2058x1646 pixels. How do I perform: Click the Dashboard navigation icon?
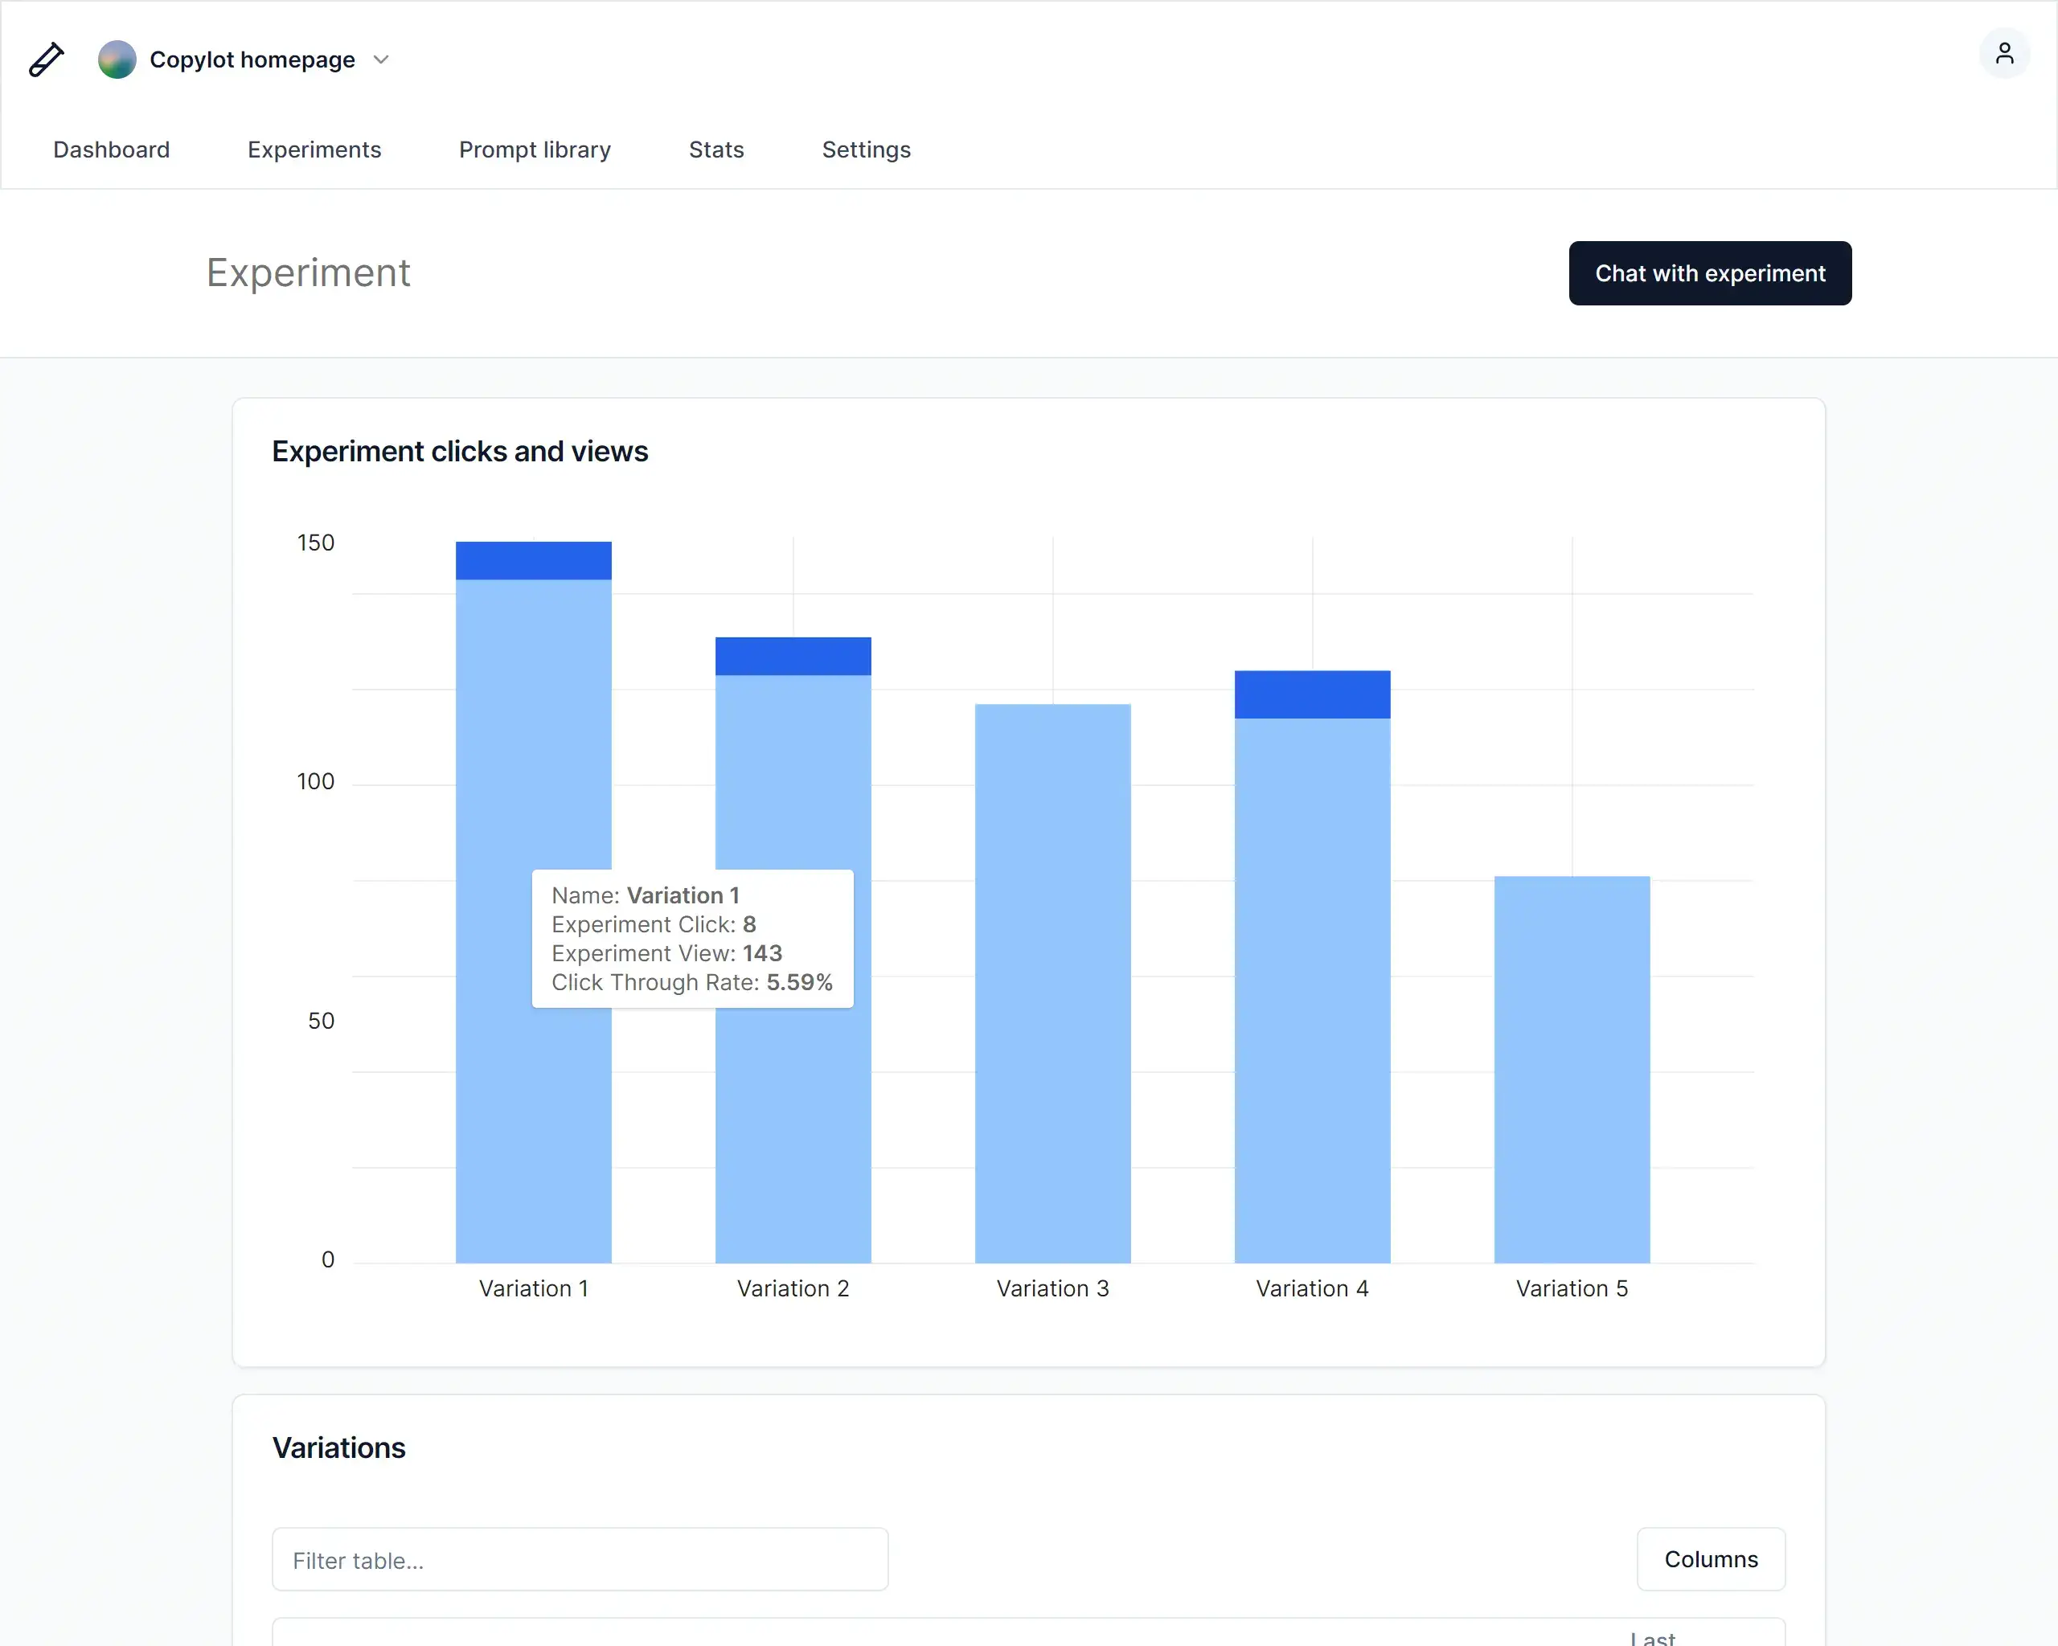[111, 149]
